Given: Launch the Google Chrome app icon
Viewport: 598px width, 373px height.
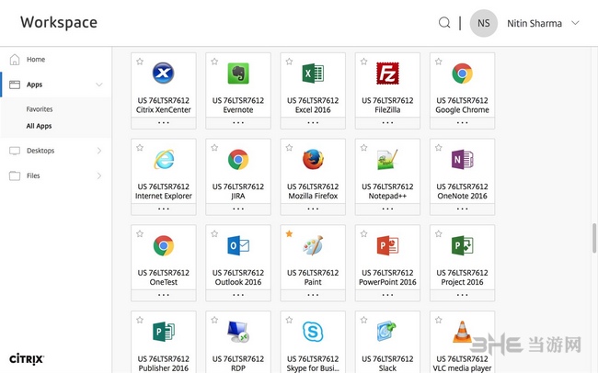Looking at the screenshot, I should point(462,73).
